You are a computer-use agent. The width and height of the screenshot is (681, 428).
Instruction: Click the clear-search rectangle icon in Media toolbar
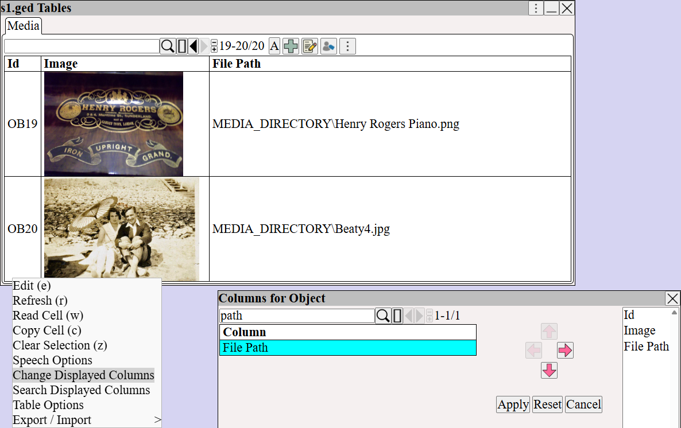(x=182, y=46)
